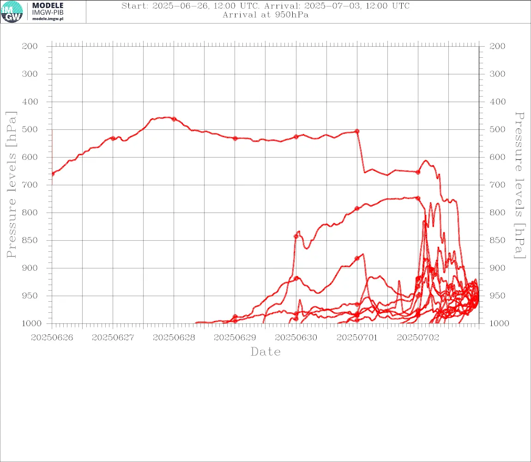Click trajectory marker at 20250702 near 750 hPa

(418, 198)
